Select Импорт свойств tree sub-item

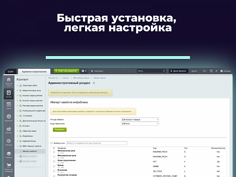[29, 151]
